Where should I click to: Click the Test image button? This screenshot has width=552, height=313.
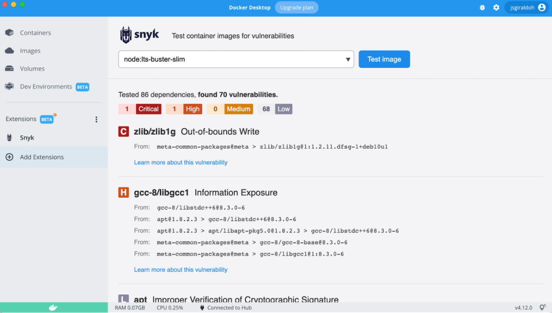[384, 59]
